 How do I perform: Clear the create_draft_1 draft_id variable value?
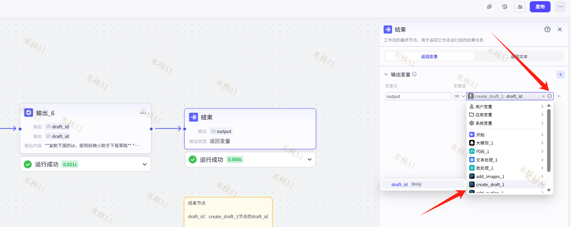tap(544, 96)
